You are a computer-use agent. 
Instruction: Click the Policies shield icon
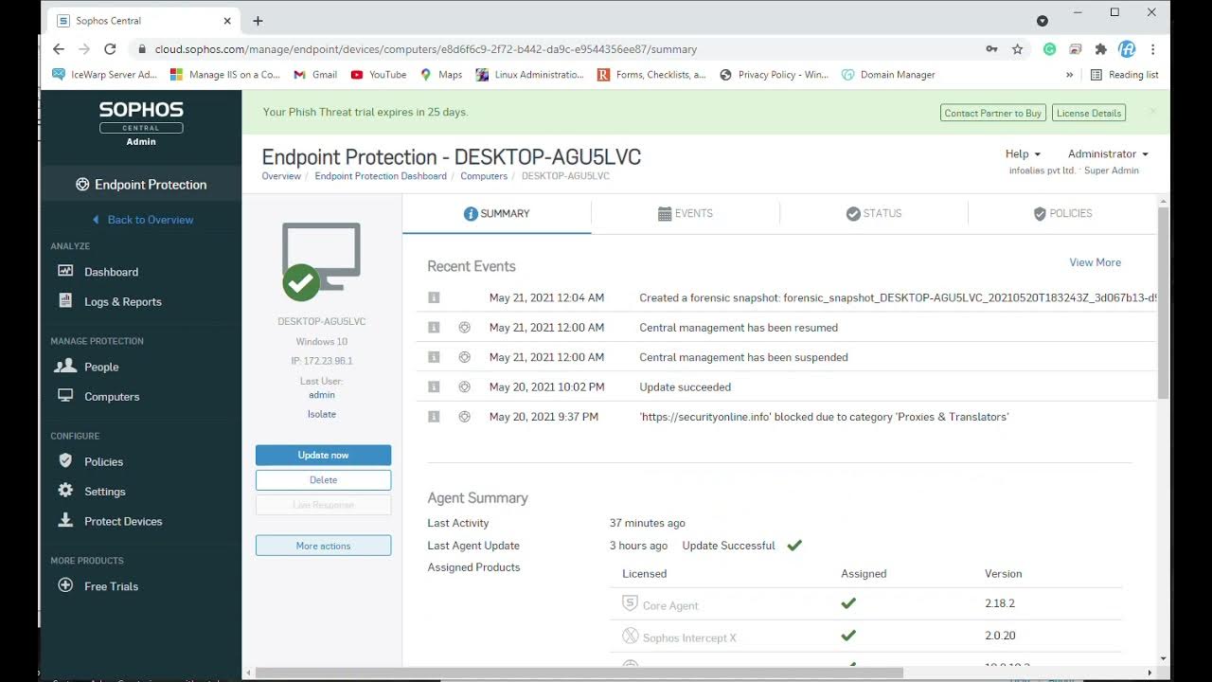[65, 461]
